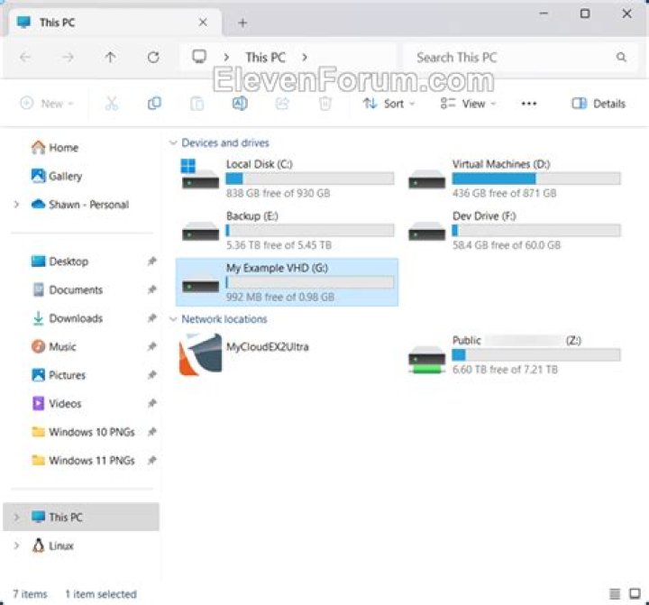The image size is (649, 605).
Task: Click the Delete trash icon
Action: point(324,103)
